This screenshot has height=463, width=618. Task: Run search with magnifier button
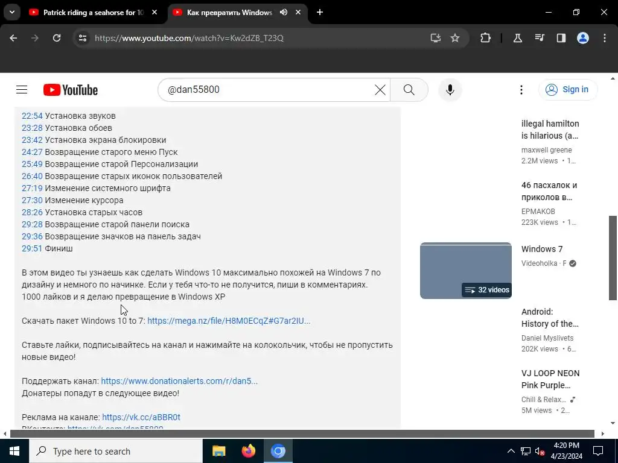409,90
